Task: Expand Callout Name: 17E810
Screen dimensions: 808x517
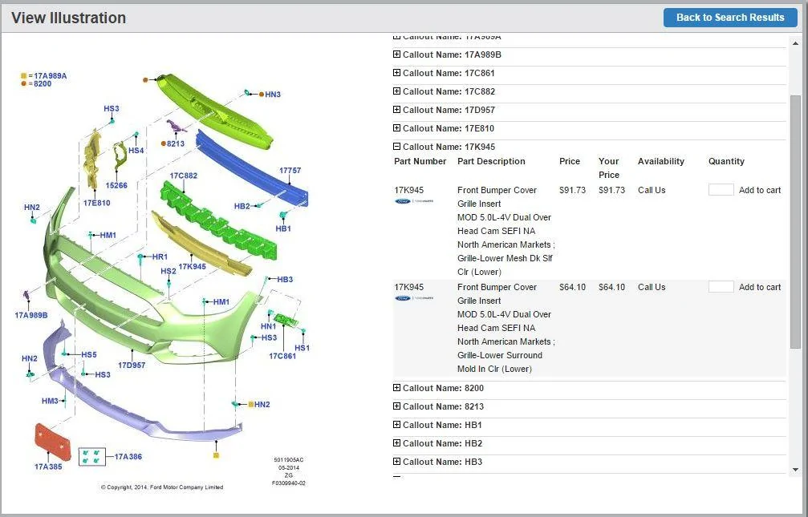Action: point(396,128)
